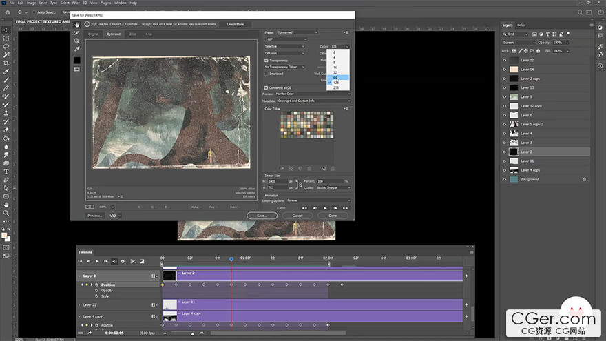Click the Done button
Viewport: 606px width, 341px height.
tap(333, 216)
